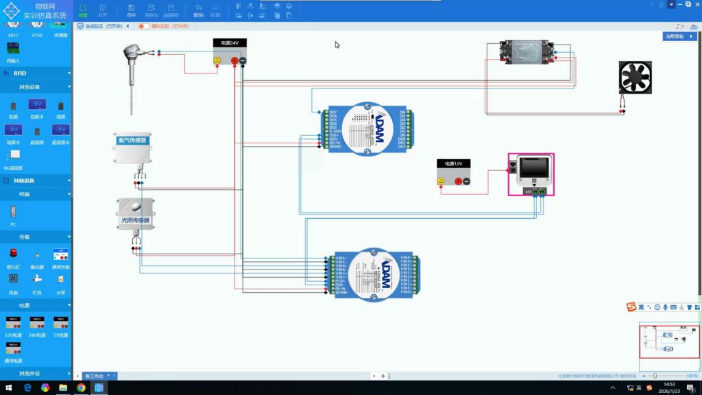Select the 风扇 fan component in sidebar
Viewport: 702px width, 395px height.
point(13,280)
